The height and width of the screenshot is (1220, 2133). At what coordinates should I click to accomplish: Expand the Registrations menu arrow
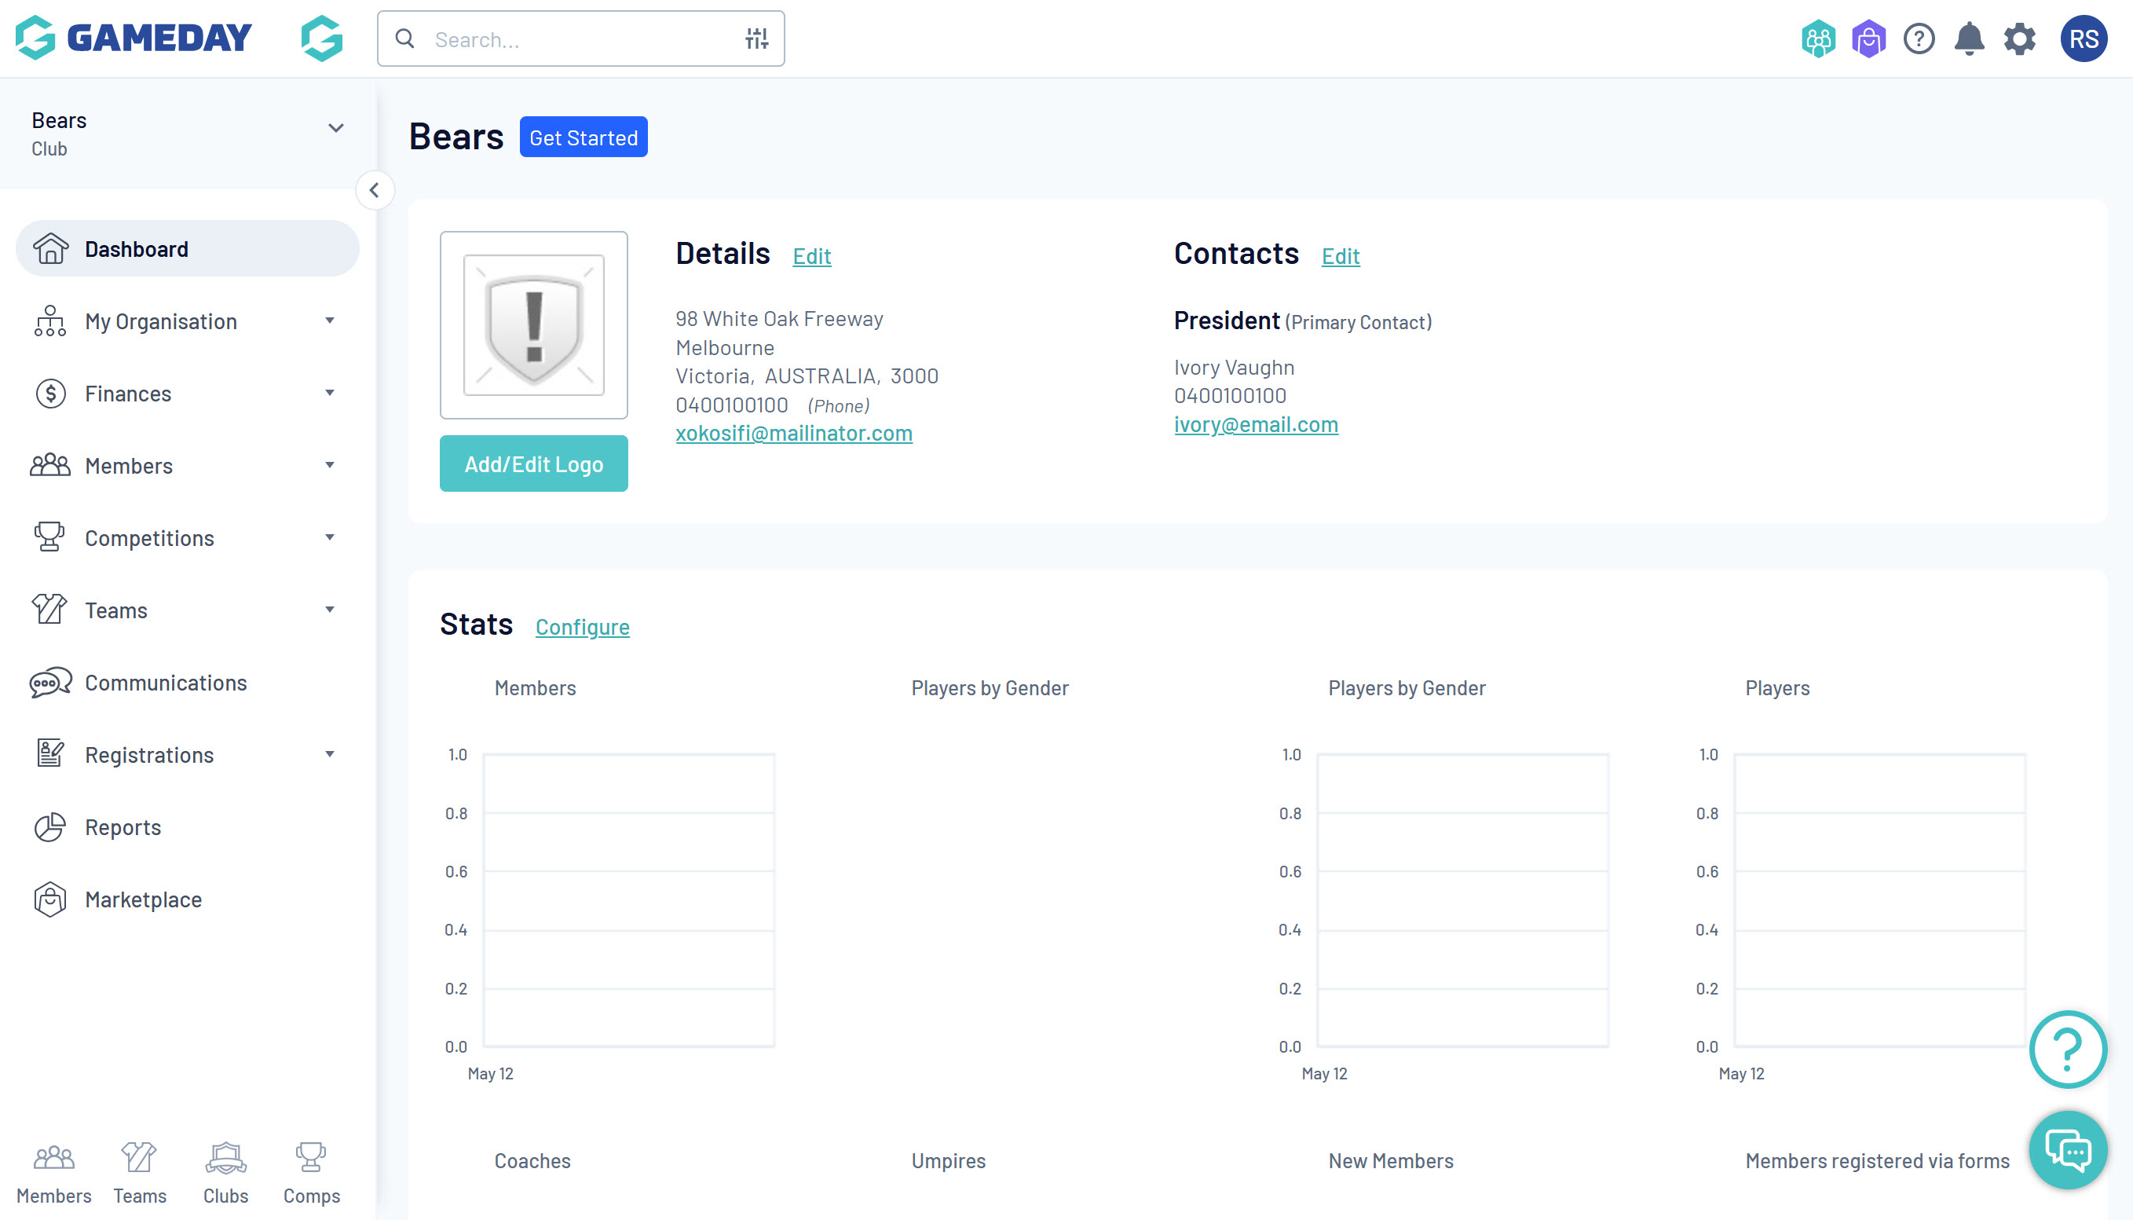[x=330, y=754]
